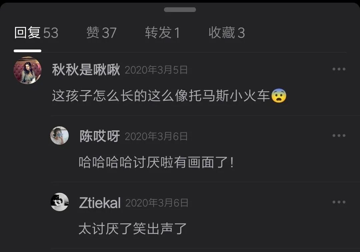The image size is (360, 252).
Task: Tap the fearful face emoji in comment
Action: pyautogui.click(x=279, y=96)
